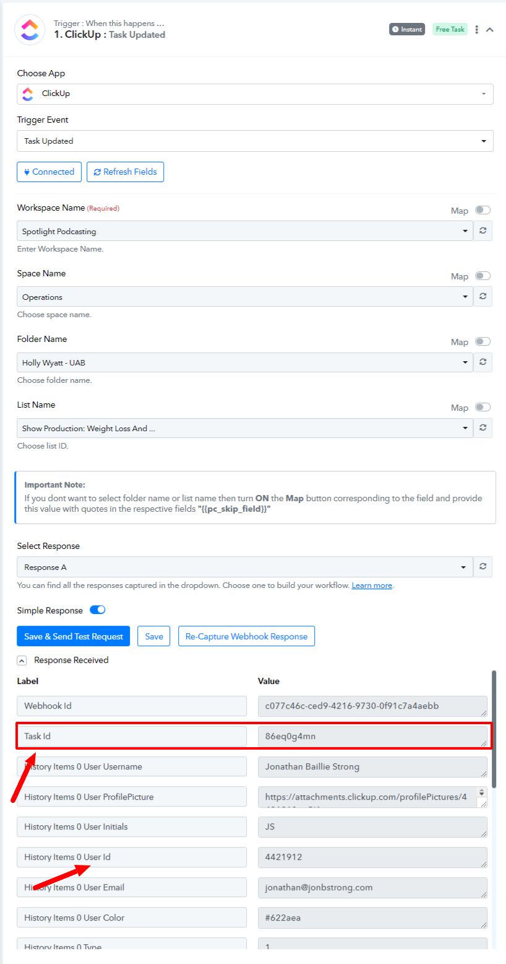Click Re-Capture Webhook Response button
The image size is (506, 964).
tap(246, 636)
